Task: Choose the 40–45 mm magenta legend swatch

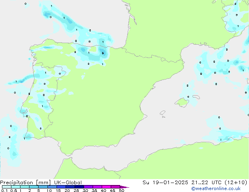Action: click(x=106, y=187)
